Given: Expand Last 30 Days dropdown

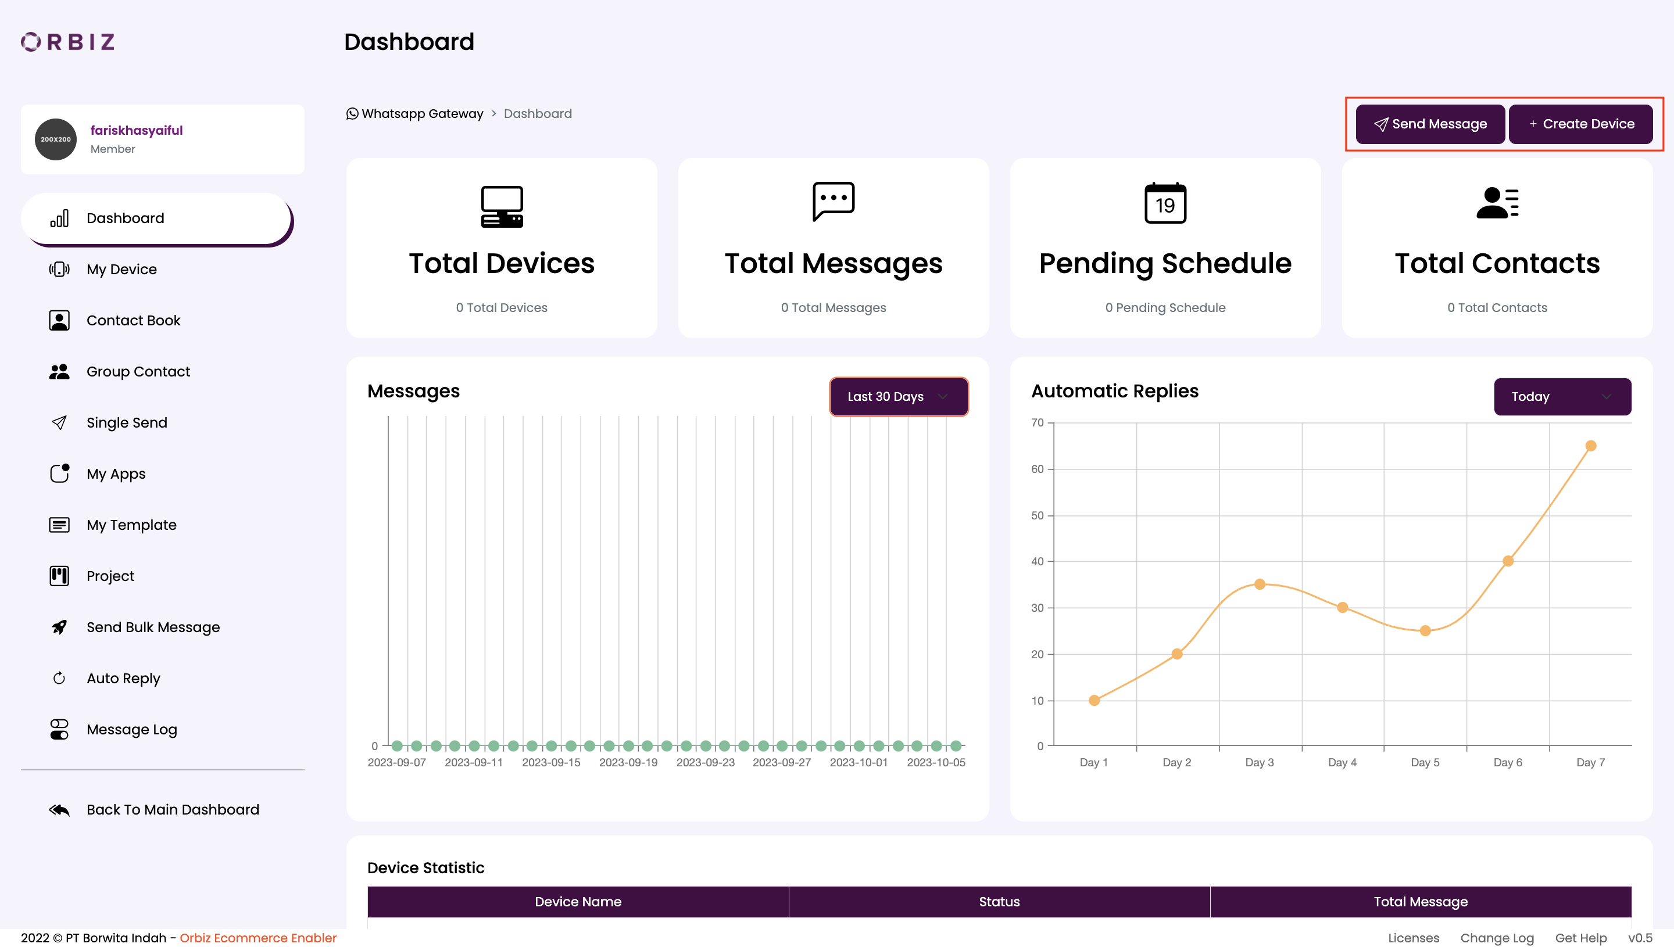Looking at the screenshot, I should click(898, 396).
